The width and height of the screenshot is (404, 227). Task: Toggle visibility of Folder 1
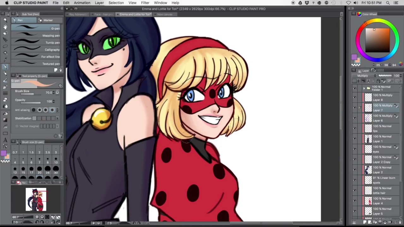tap(354, 88)
